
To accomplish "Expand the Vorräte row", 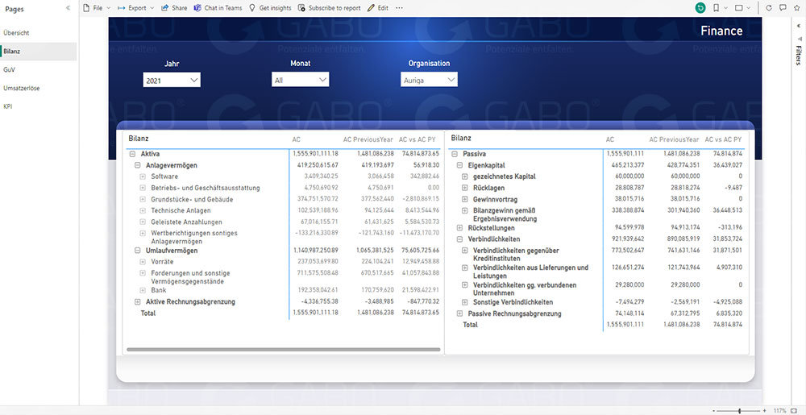I will coord(143,262).
